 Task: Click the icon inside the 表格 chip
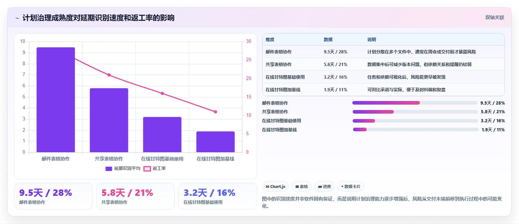click(x=297, y=187)
